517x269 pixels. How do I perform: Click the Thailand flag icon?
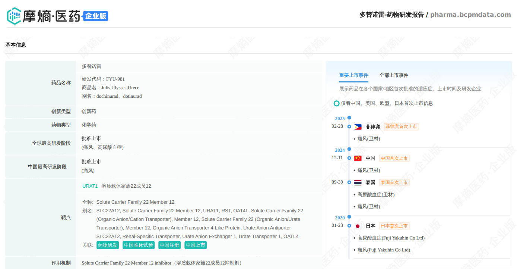pos(358,182)
